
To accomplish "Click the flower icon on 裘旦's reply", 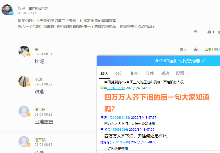I will coord(181,49).
